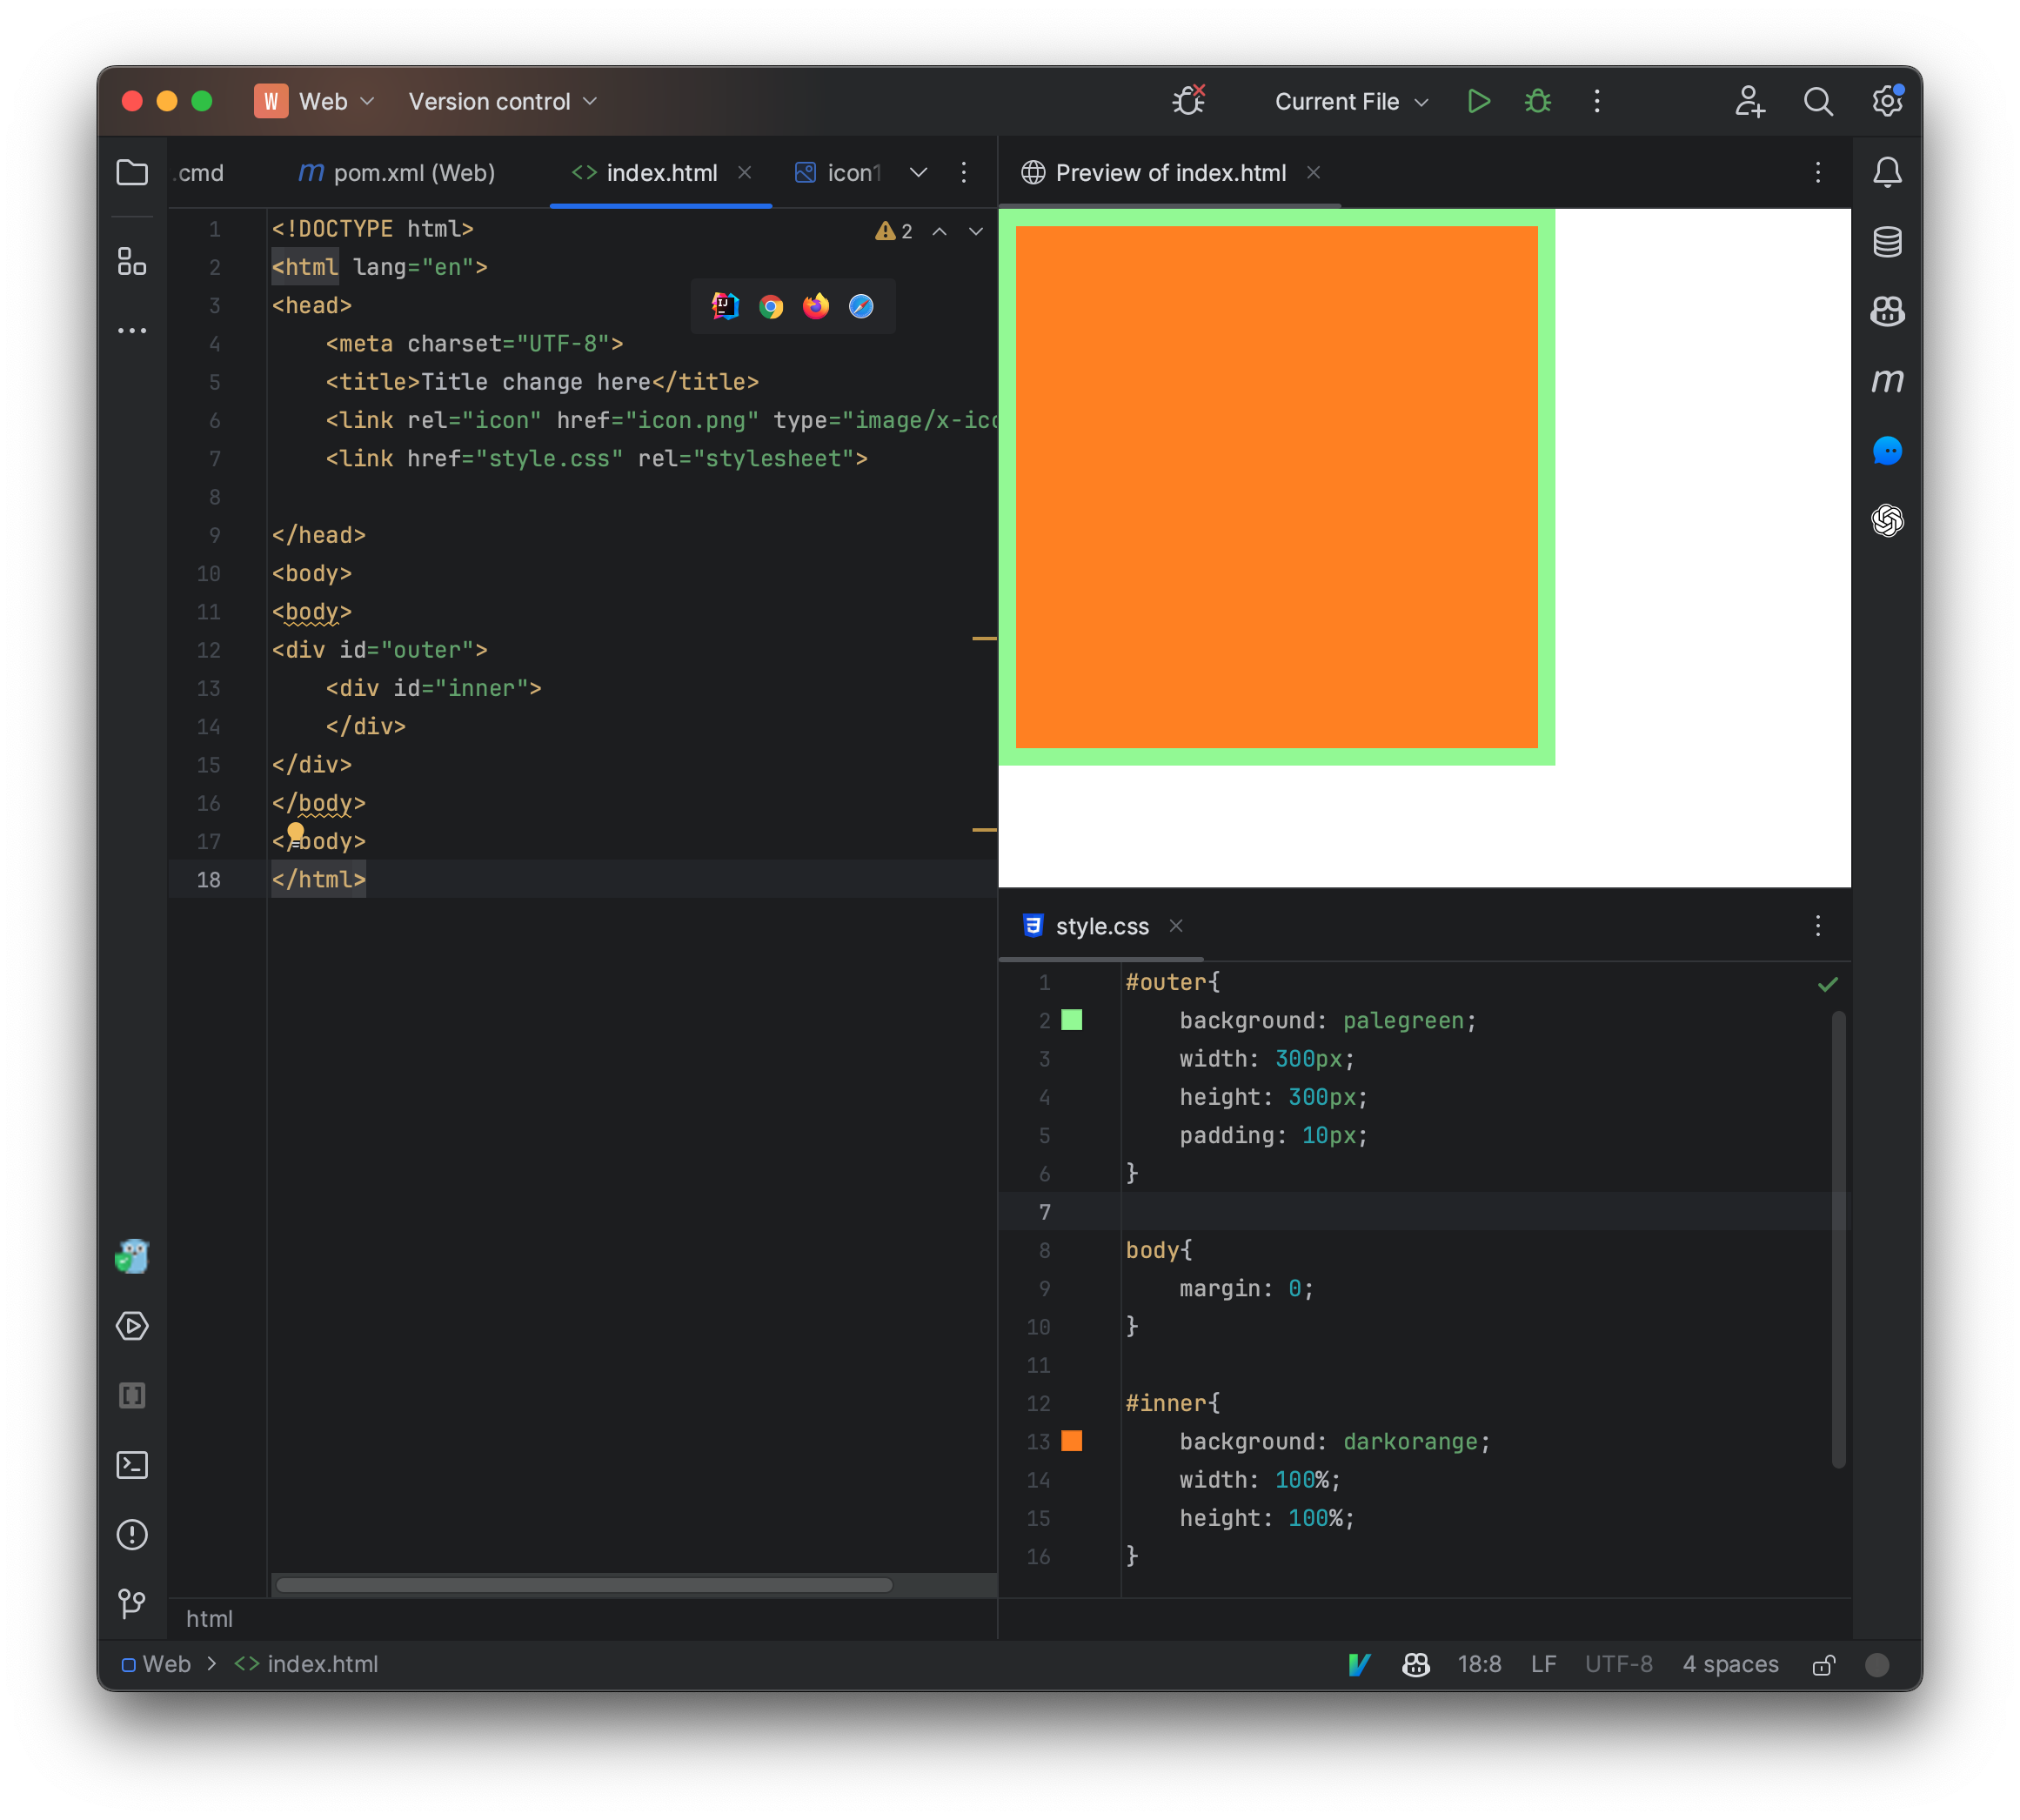Open the GitHub Copilot Chat panel
Image resolution: width=2020 pixels, height=1820 pixels.
click(x=1888, y=312)
